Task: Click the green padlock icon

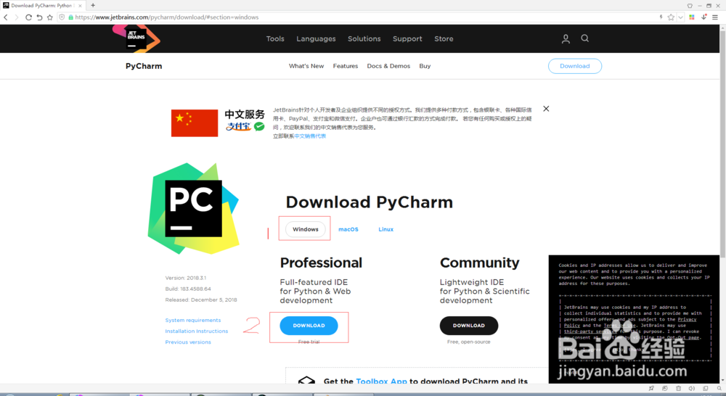Action: pos(71,17)
